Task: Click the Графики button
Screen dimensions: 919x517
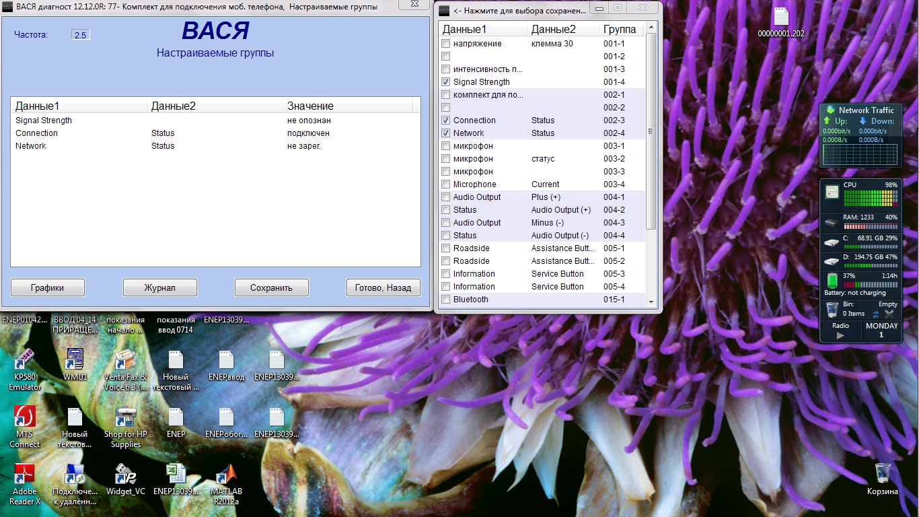Action: pos(48,287)
